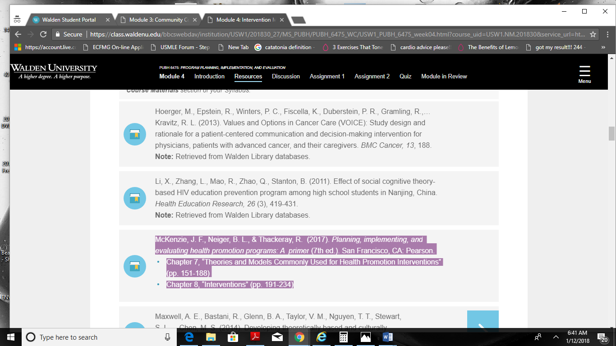Screen dimensions: 616x346
Task: Open the Chrome three-dot menu
Action: pos(607,34)
